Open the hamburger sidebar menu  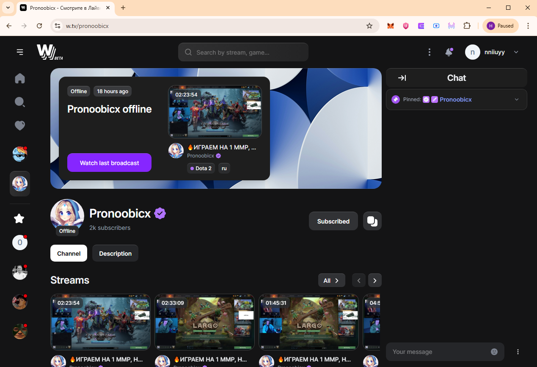[20, 52]
